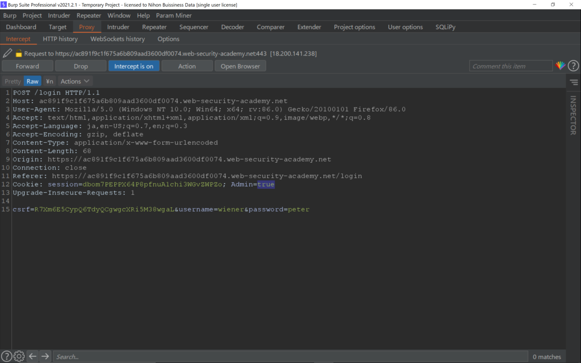The height and width of the screenshot is (363, 581).
Task: Go to next search match arrow
Action: click(x=45, y=357)
